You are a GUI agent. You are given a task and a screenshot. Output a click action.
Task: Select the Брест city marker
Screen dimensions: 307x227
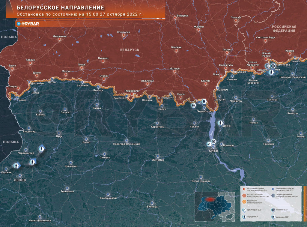point(13,69)
